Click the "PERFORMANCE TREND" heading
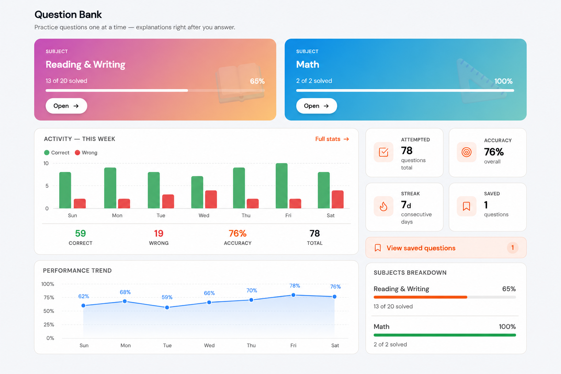561x374 pixels. (77, 271)
